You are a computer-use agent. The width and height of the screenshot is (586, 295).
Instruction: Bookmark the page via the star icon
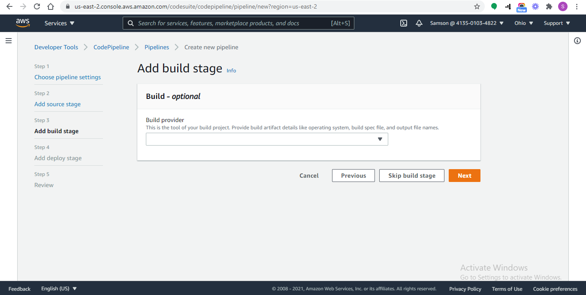coord(477,6)
